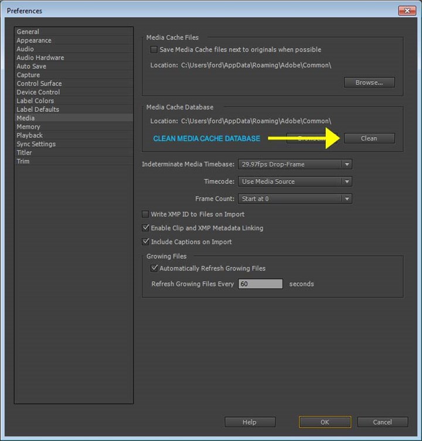Expand the Timecode dropdown

coord(295,182)
